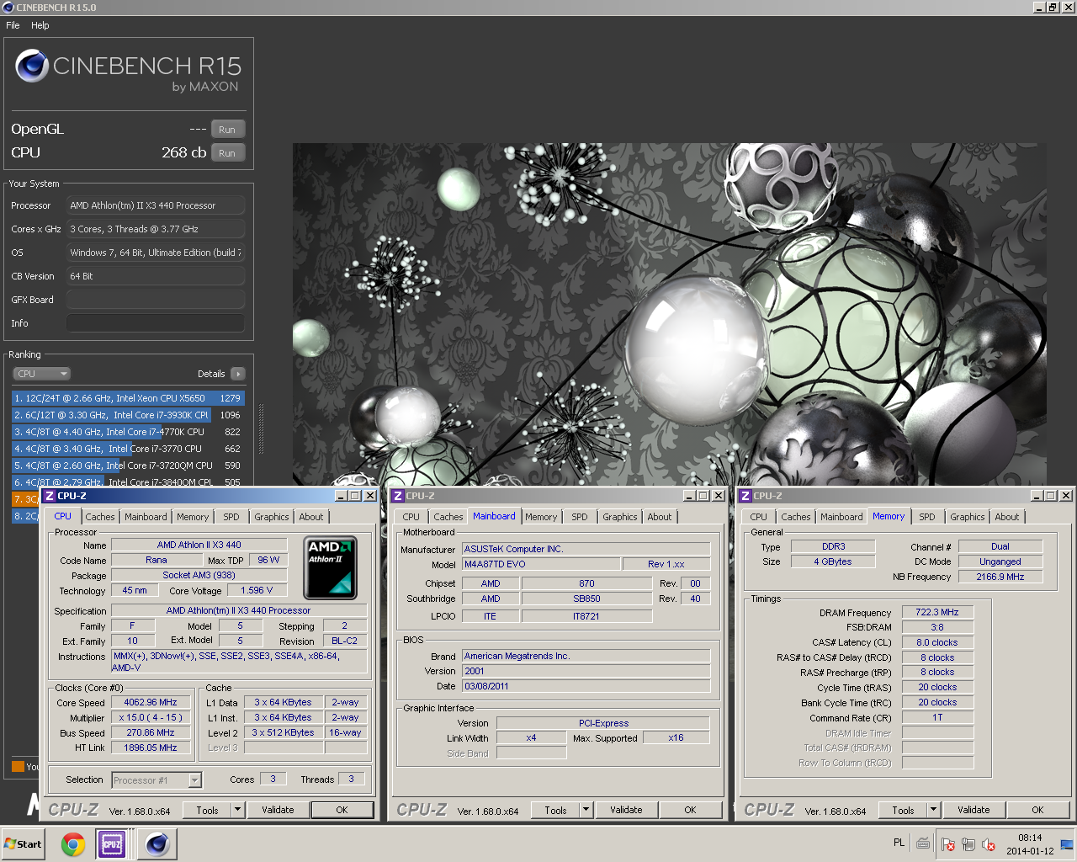
Task: Click the Core Speed value 4062.96 MHz
Action: click(x=151, y=702)
